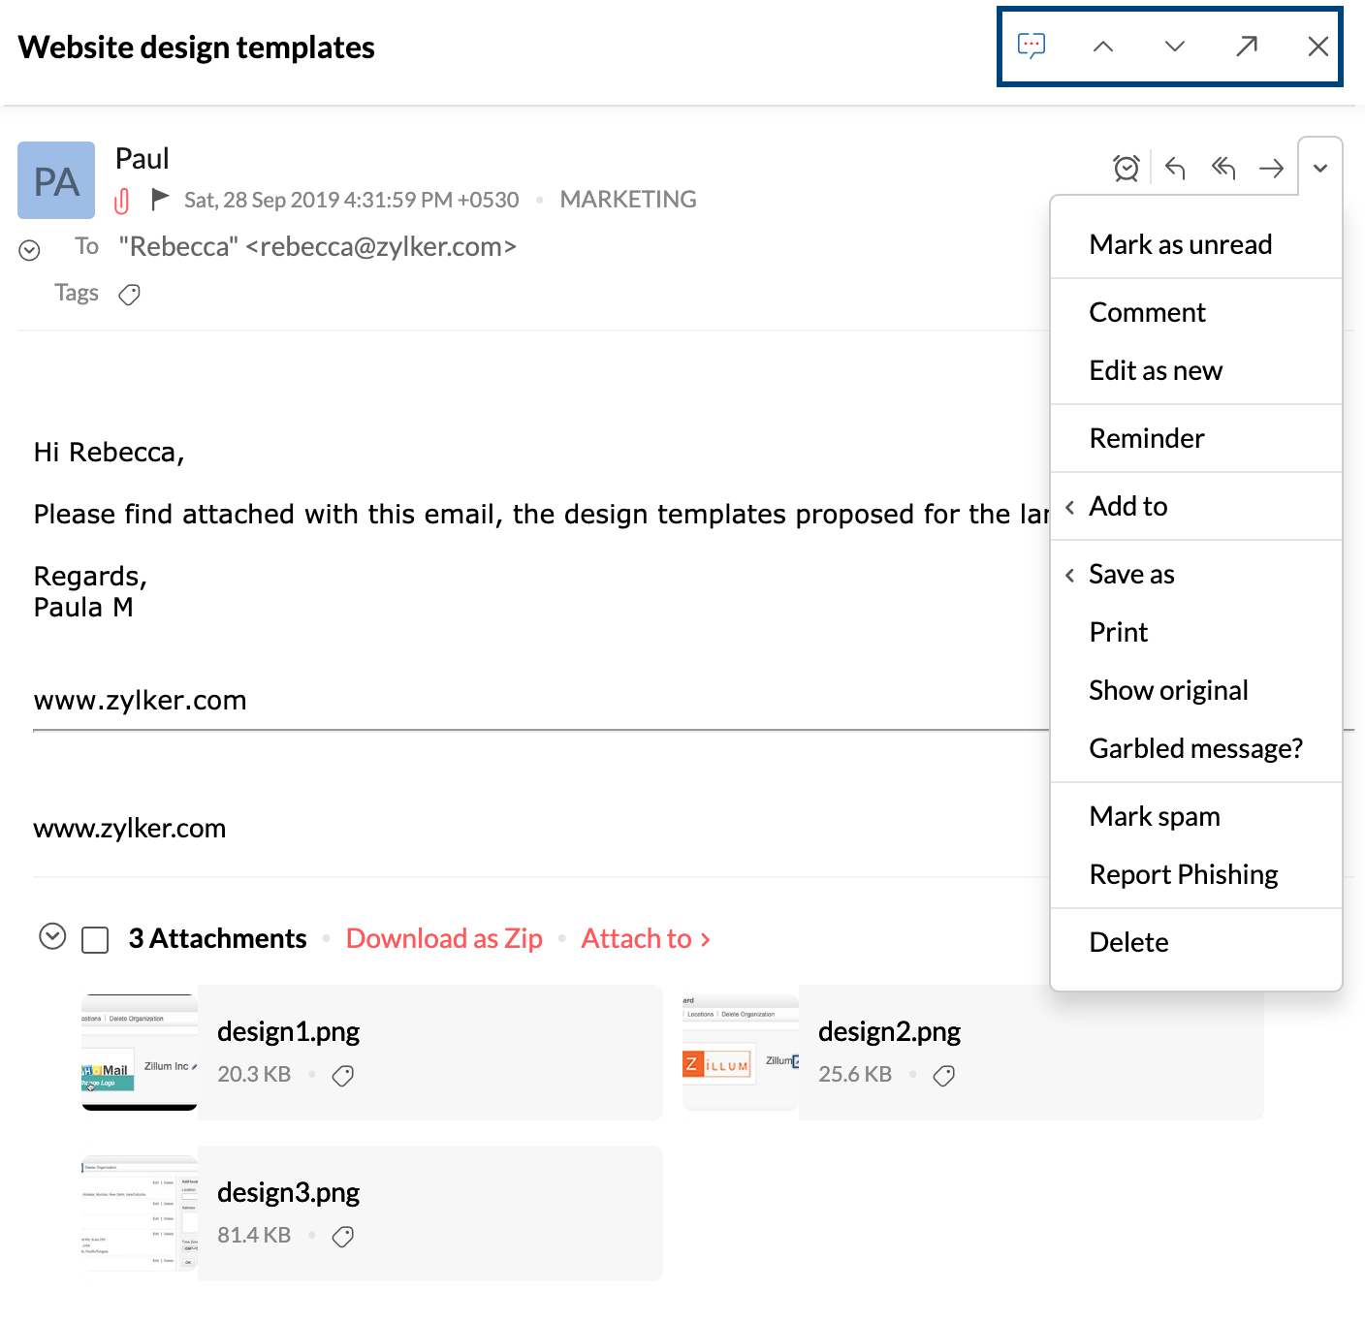1365x1322 pixels.
Task: Toggle the more actions dropdown arrow
Action: [x=1320, y=169]
